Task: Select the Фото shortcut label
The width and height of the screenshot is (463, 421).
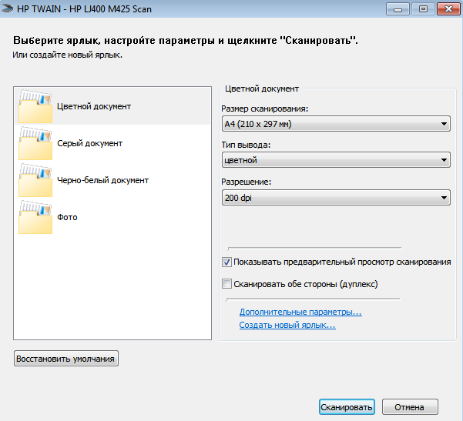Action: (67, 217)
